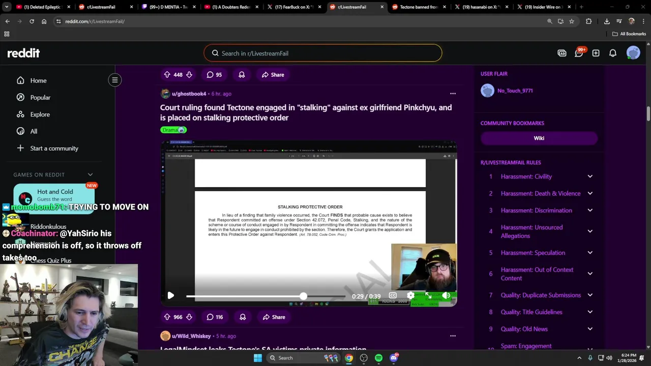Open Spotify from taskbar
This screenshot has height=366, width=651.
pyautogui.click(x=378, y=358)
